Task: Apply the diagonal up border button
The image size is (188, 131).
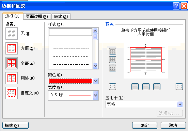Action: point(112,87)
